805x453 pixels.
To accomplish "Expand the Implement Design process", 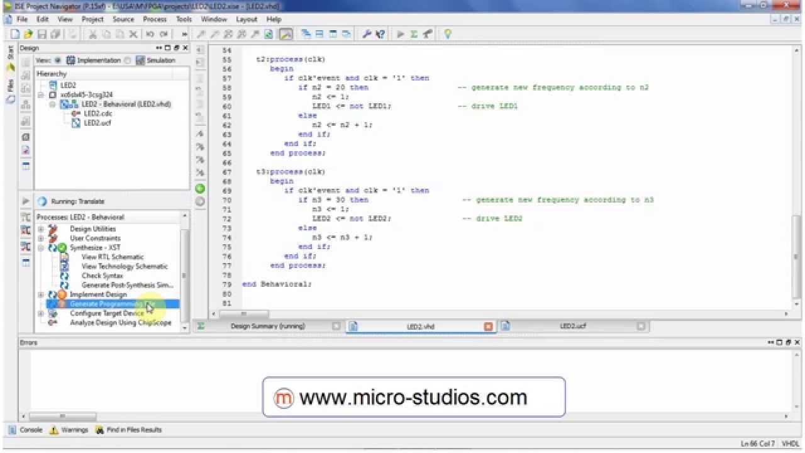I will (41, 294).
